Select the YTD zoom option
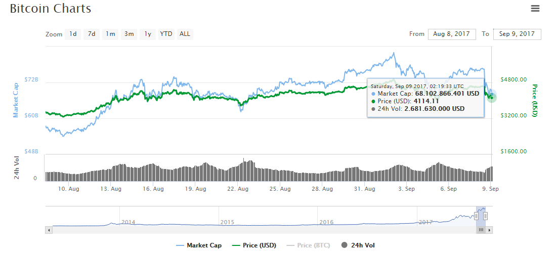 166,34
